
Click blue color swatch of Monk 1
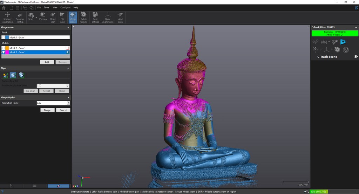(x=7, y=37)
